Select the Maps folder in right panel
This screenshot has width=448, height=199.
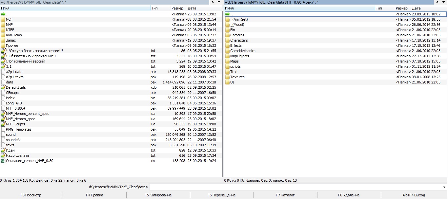(336, 61)
